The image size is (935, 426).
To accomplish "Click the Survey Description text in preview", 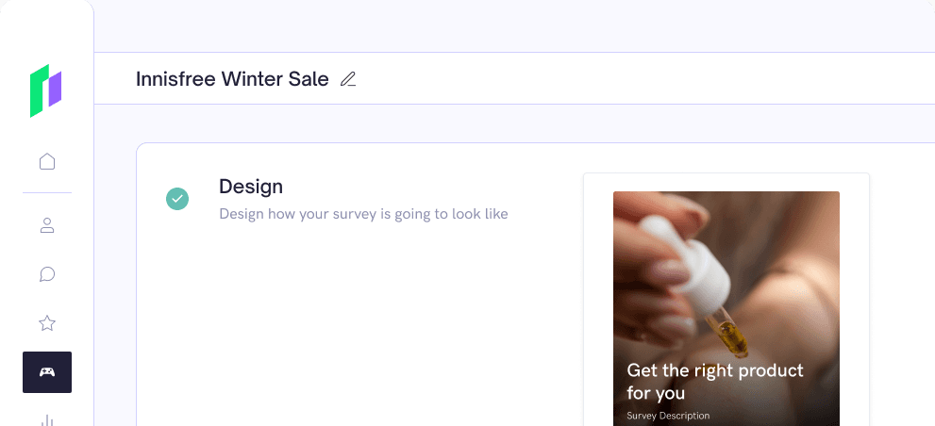I will [x=668, y=416].
